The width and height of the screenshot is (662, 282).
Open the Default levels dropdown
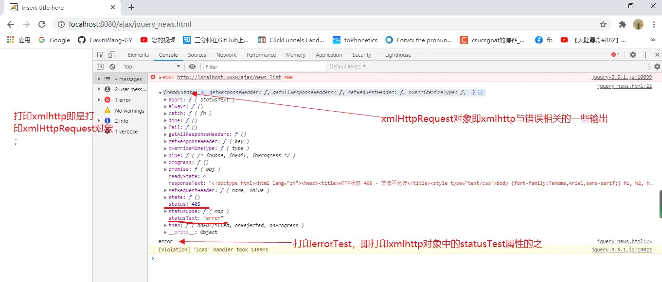coord(348,66)
